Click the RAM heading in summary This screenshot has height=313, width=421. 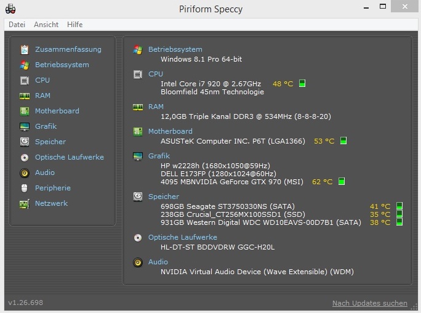coord(156,107)
